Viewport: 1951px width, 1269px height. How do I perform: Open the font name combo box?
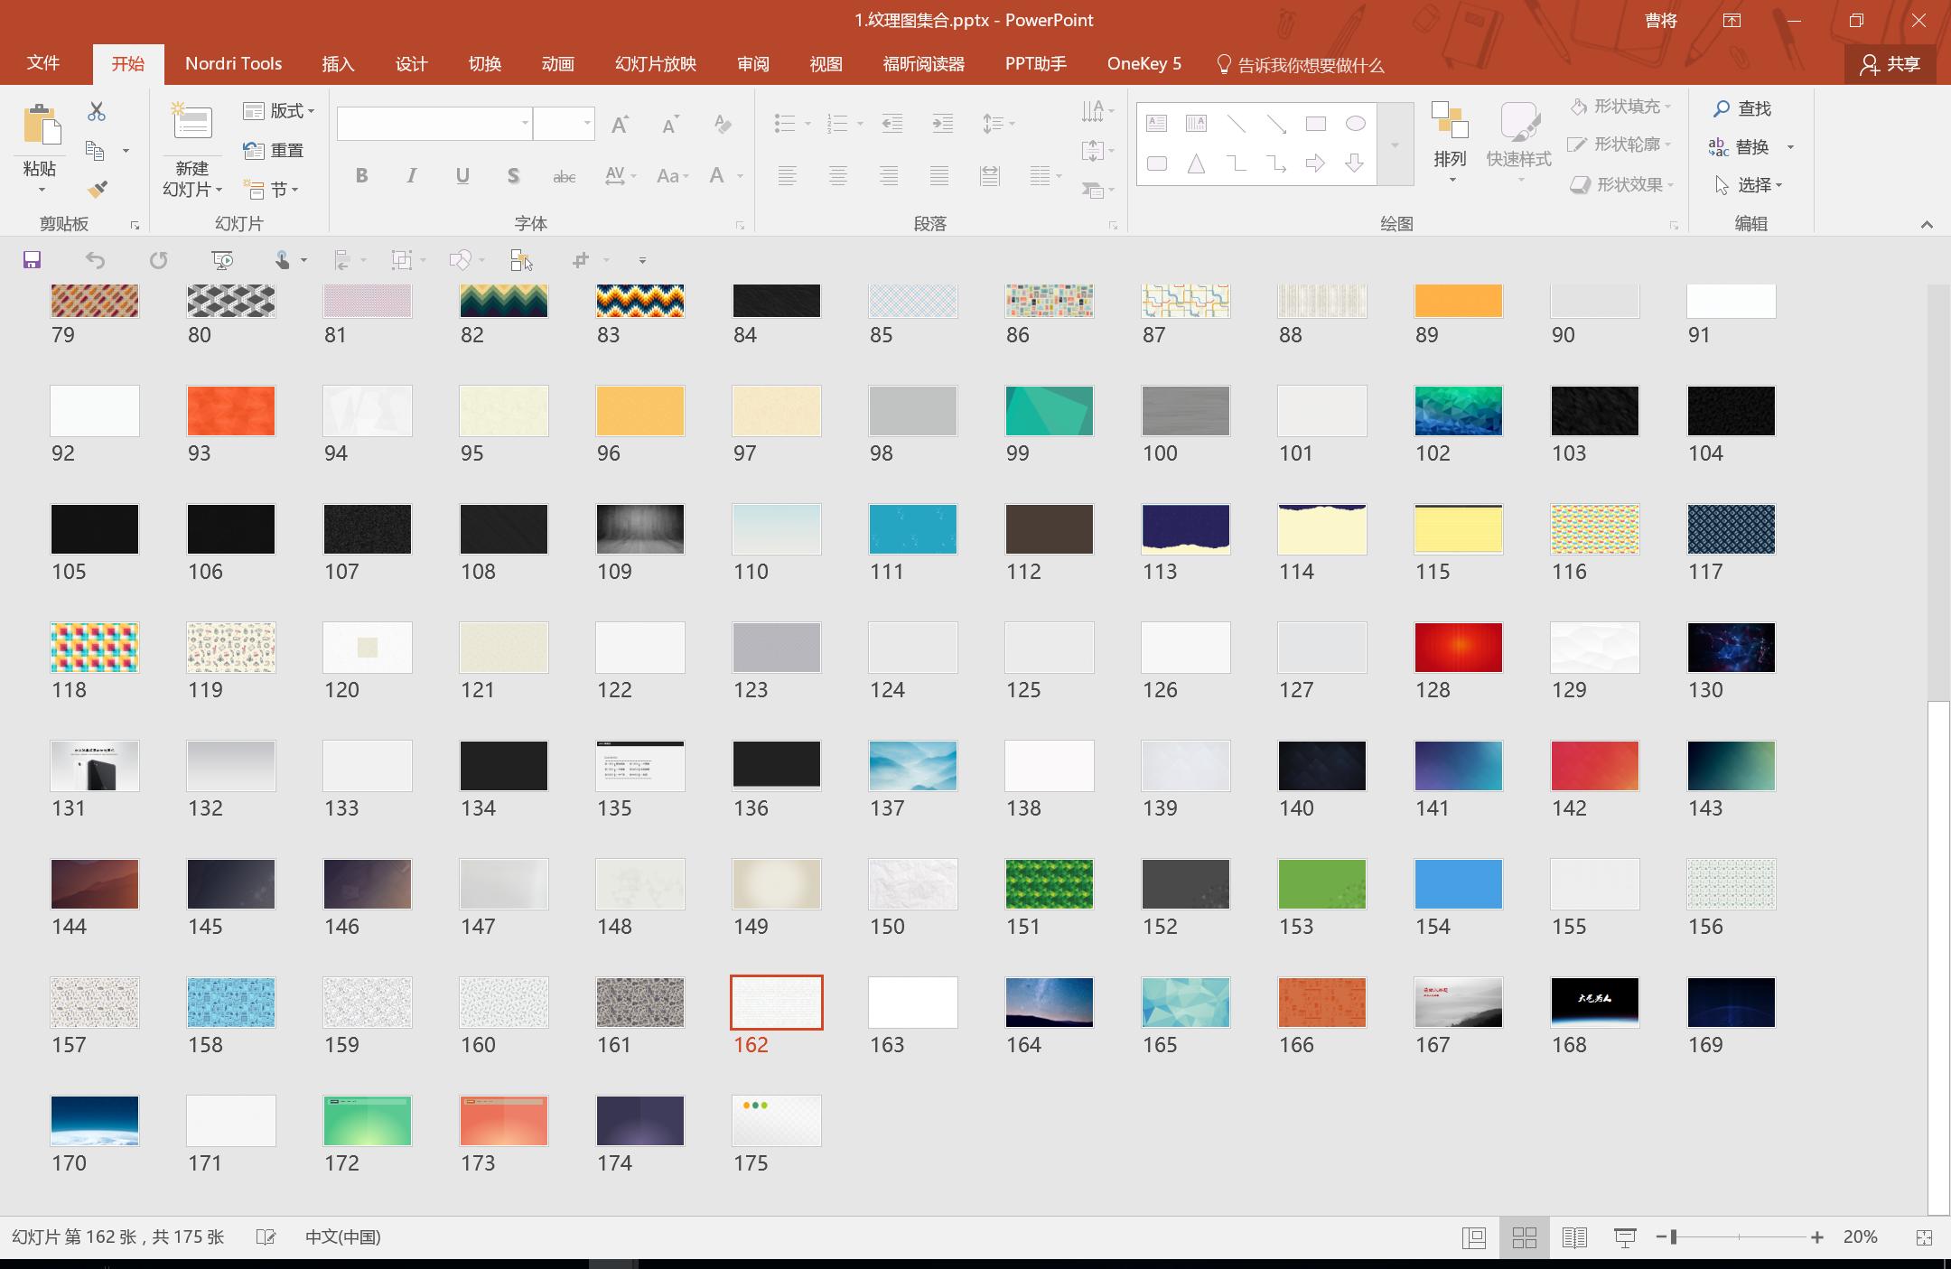434,123
